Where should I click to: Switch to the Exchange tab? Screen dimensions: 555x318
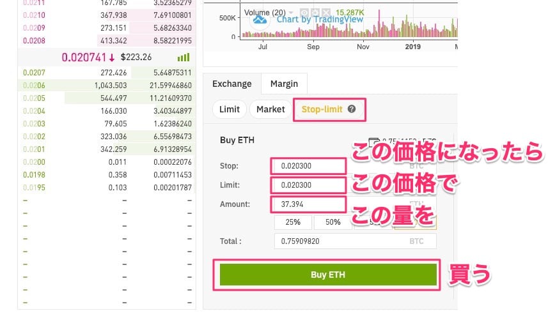[x=231, y=84]
